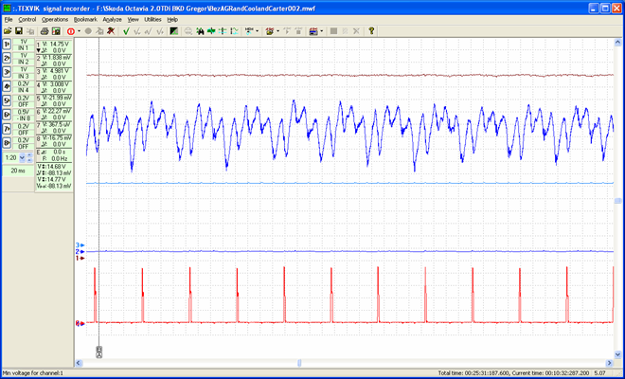Open the Analyze menu

tap(112, 19)
